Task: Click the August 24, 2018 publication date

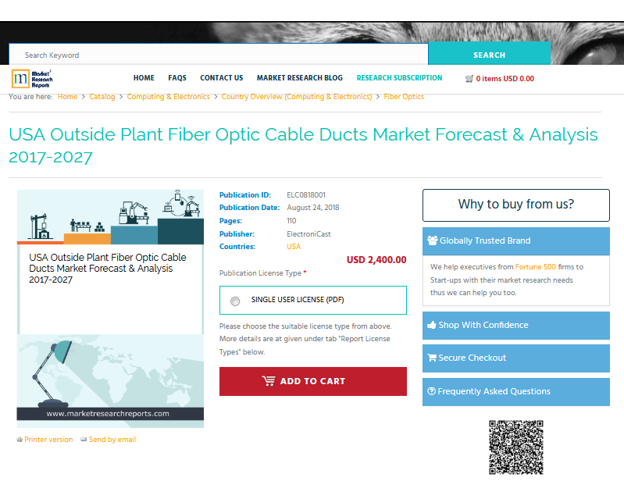Action: (313, 208)
